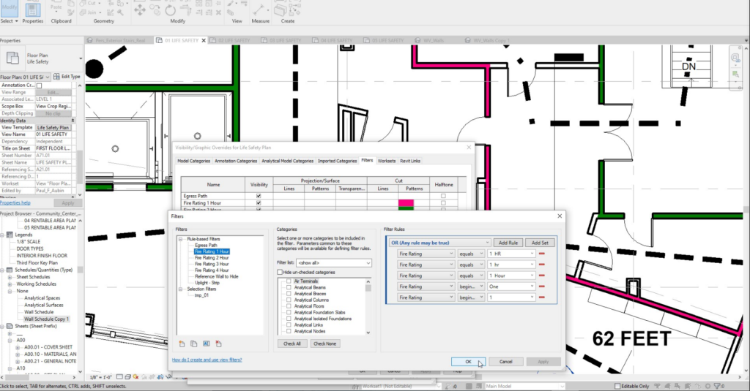The image size is (750, 391).
Task: Click the Check None button
Action: [324, 343]
